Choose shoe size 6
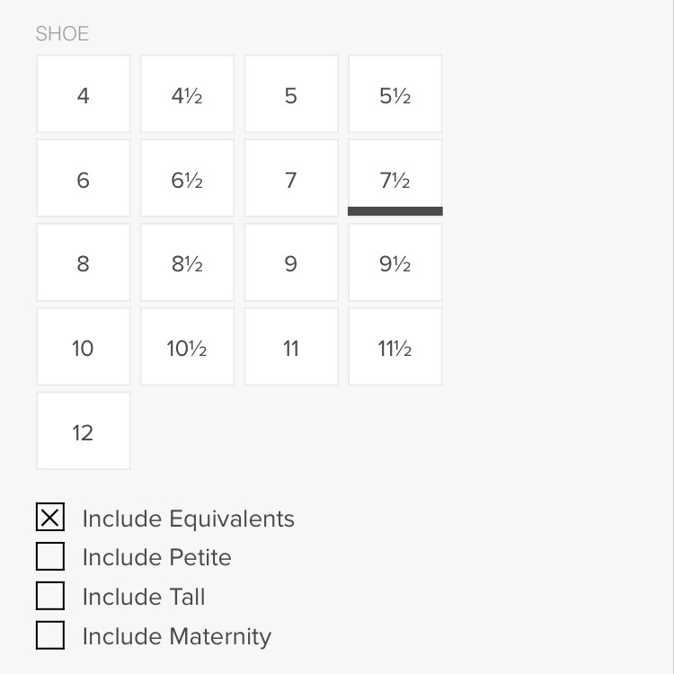This screenshot has height=674, width=674. [x=84, y=179]
